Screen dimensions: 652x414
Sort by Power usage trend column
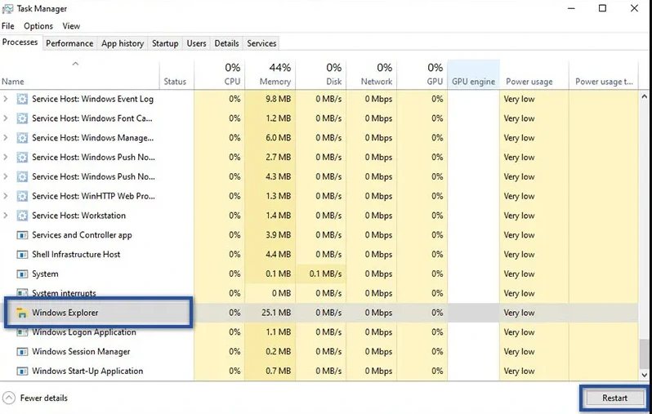604,75
